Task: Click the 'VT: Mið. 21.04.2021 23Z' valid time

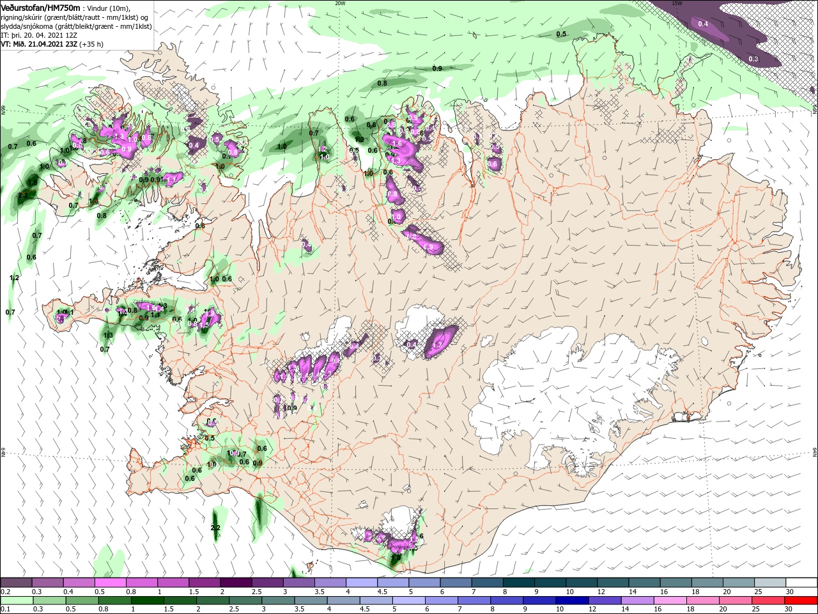Action: pyautogui.click(x=39, y=44)
